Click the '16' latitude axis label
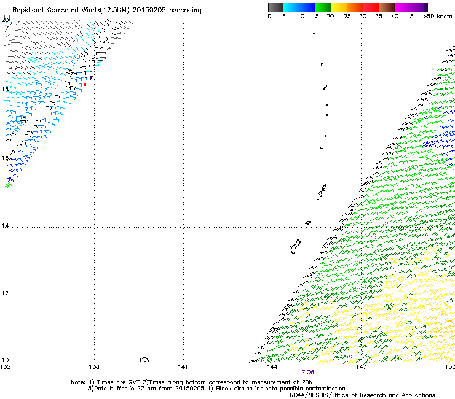Viewport: 455px width, 399px height. point(5,158)
